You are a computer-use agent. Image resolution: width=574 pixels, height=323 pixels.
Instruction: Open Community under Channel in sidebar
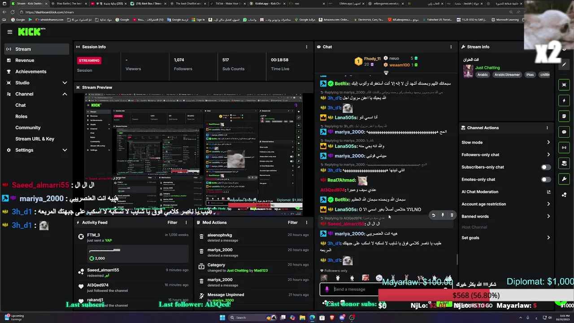pyautogui.click(x=28, y=128)
